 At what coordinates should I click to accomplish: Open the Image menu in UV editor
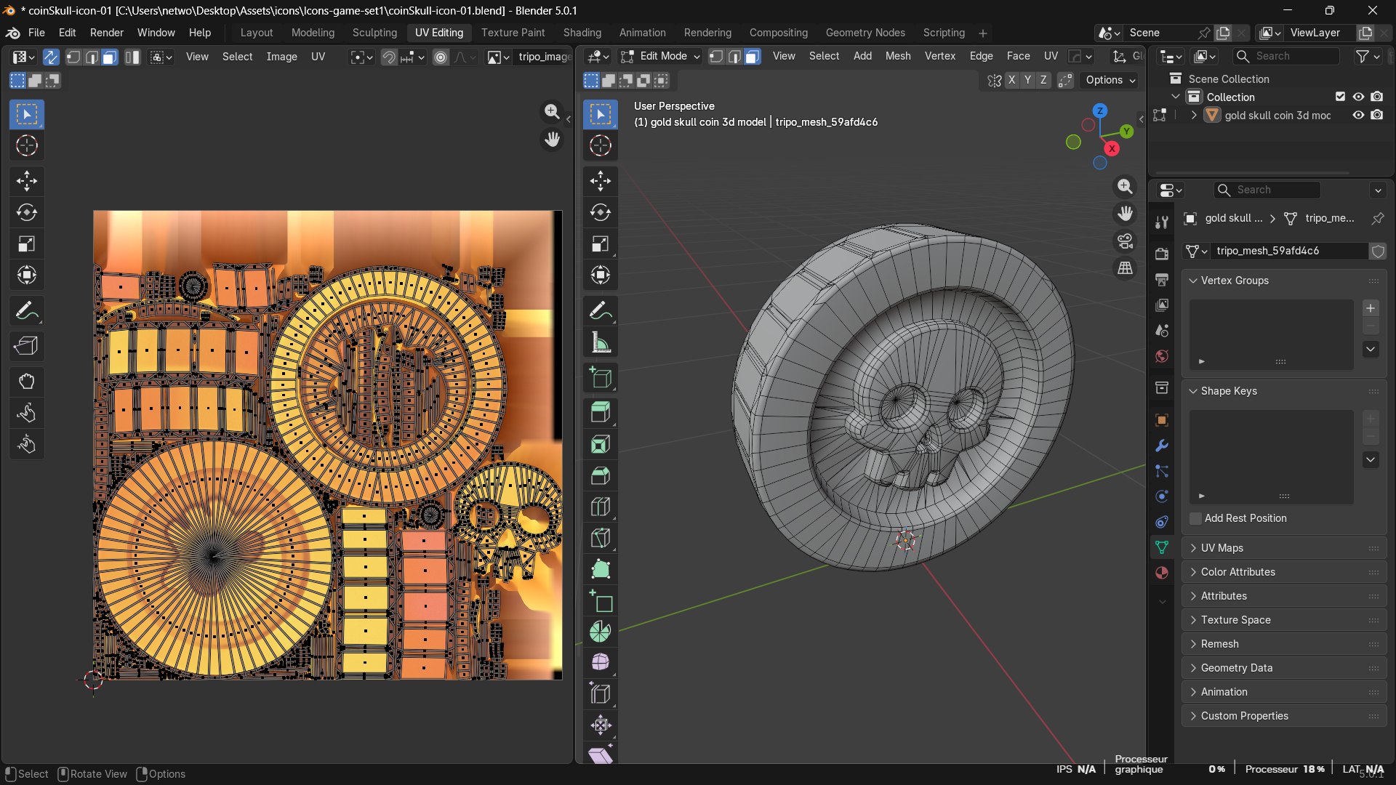pyautogui.click(x=281, y=57)
